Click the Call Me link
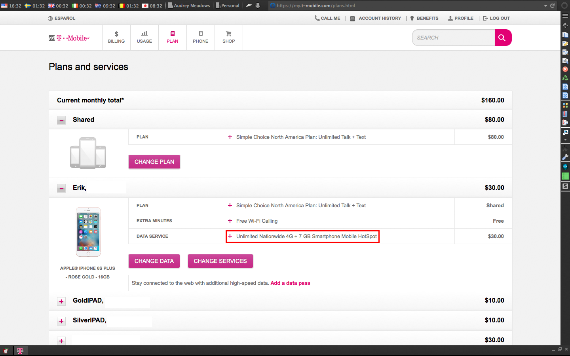The image size is (570, 356). pyautogui.click(x=327, y=18)
